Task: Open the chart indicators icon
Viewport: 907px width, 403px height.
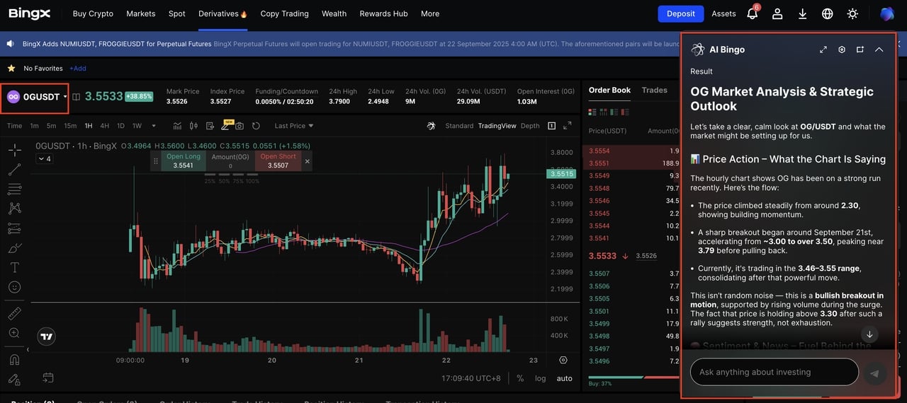Action: [177, 126]
